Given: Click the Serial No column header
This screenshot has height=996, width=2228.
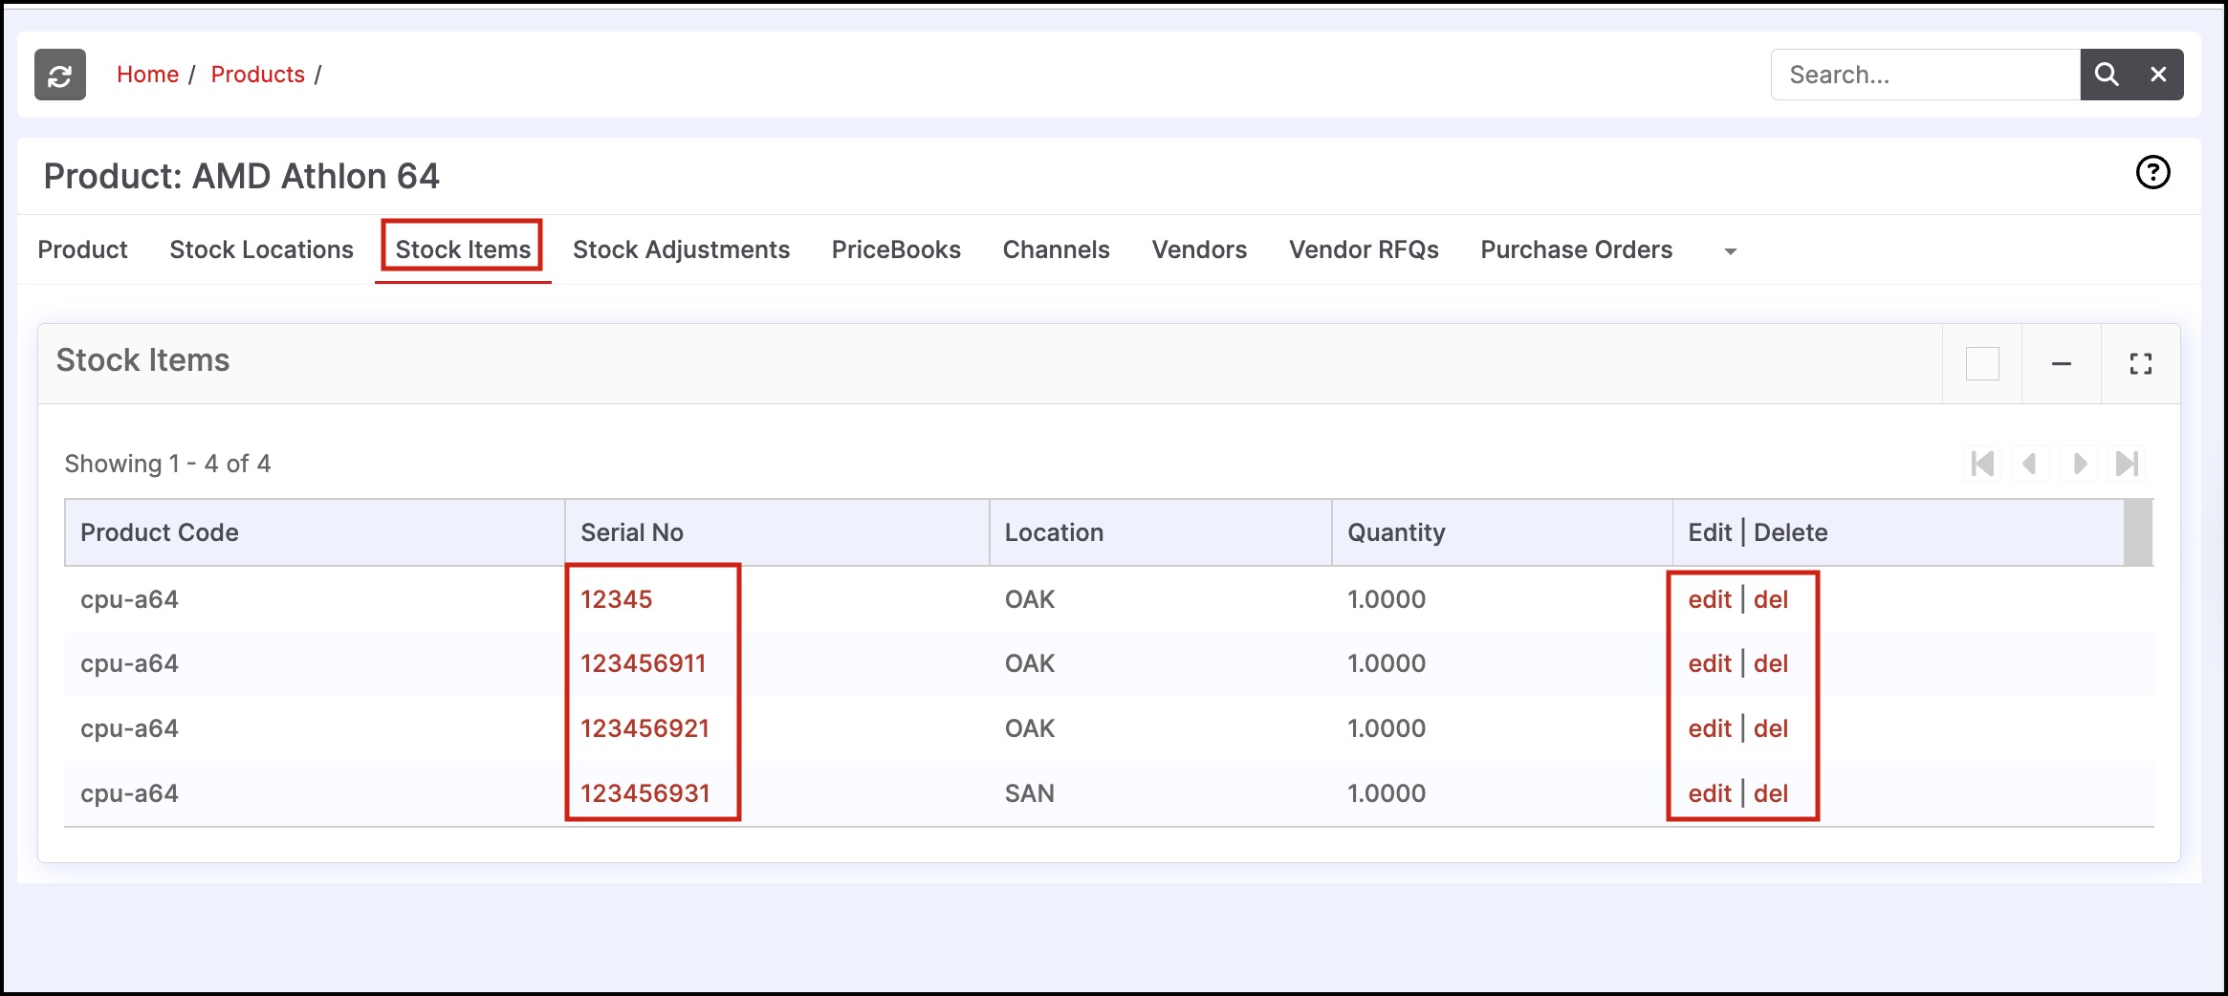Looking at the screenshot, I should pyautogui.click(x=776, y=532).
